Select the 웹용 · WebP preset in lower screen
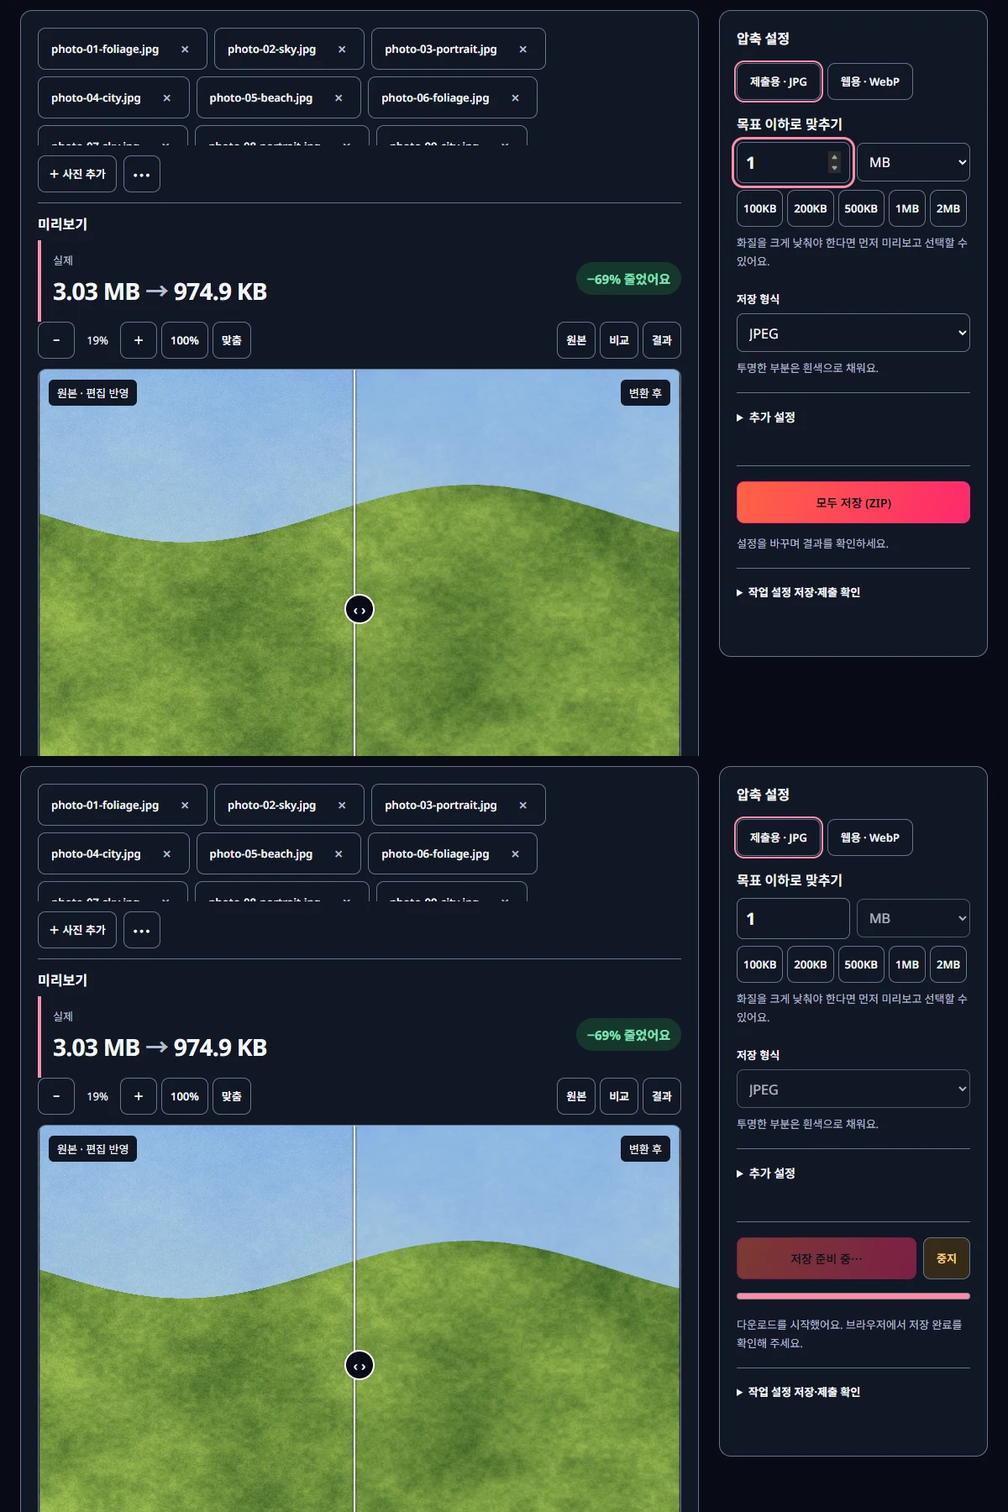Viewport: 1008px width, 1512px height. pyautogui.click(x=870, y=837)
